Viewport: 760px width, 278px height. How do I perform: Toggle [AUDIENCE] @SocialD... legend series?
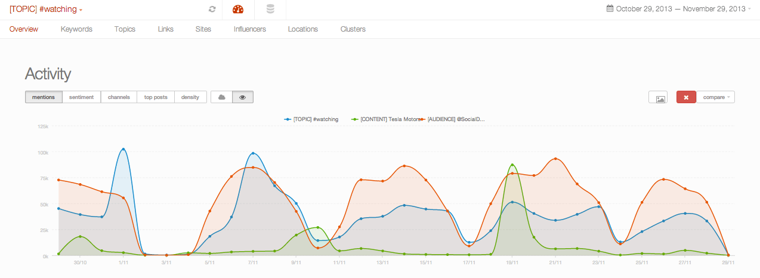(x=456, y=119)
